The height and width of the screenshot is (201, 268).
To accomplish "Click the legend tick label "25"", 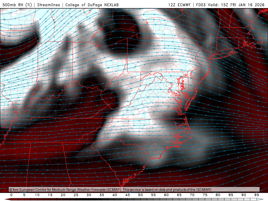I will tap(76, 195).
